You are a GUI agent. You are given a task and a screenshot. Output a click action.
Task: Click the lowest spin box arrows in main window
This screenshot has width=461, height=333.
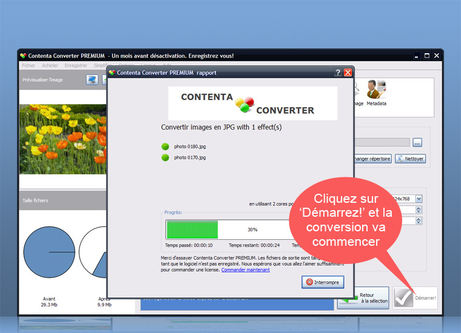click(419, 220)
